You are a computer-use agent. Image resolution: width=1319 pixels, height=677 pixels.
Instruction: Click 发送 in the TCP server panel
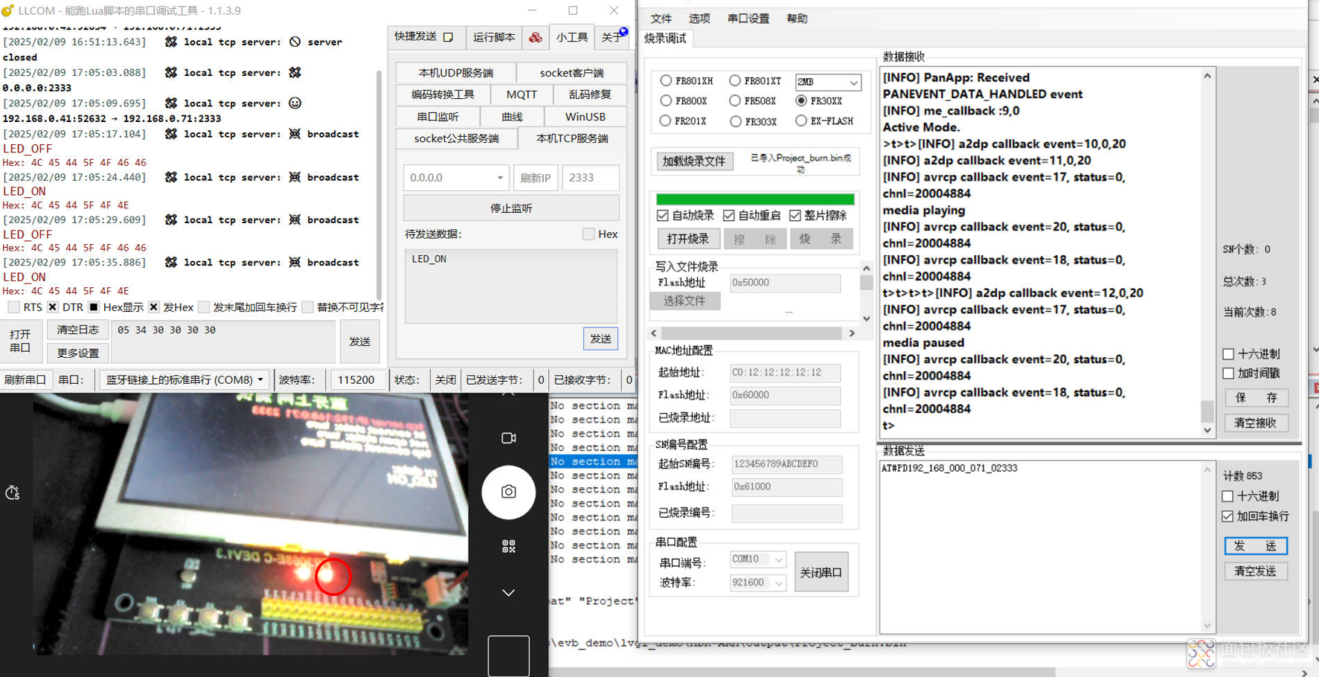[600, 338]
